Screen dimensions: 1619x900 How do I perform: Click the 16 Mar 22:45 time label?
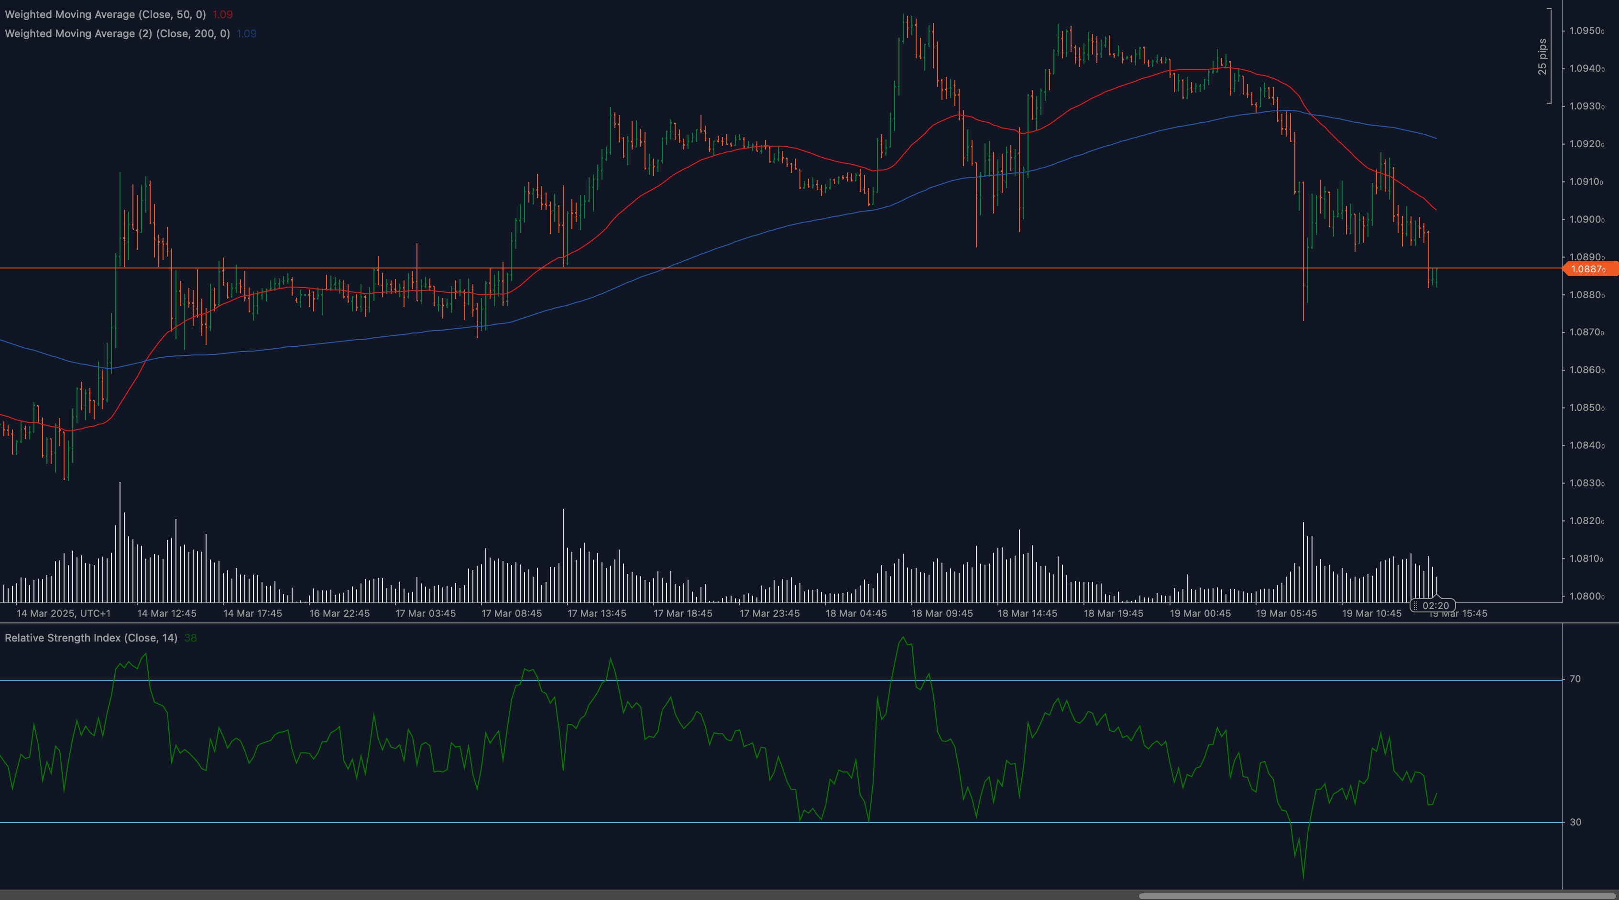coord(339,613)
